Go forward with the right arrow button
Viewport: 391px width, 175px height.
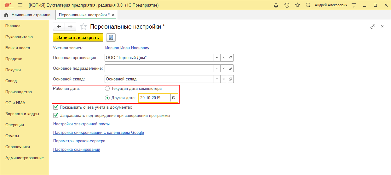click(x=70, y=27)
